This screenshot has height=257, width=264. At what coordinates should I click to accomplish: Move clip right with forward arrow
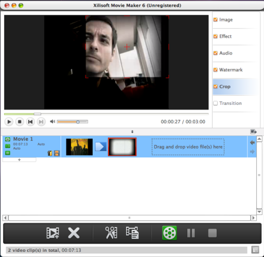point(252,152)
